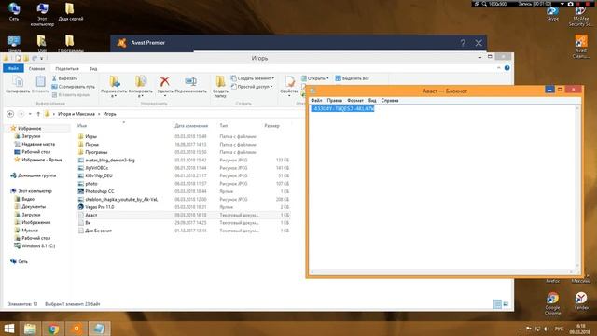This screenshot has width=597, height=336.
Task: Switch Explorer to details view icon
Action: pyautogui.click(x=497, y=303)
